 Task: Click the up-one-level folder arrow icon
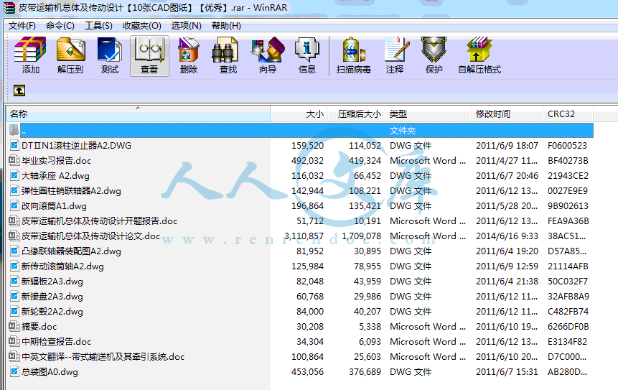coord(19,90)
